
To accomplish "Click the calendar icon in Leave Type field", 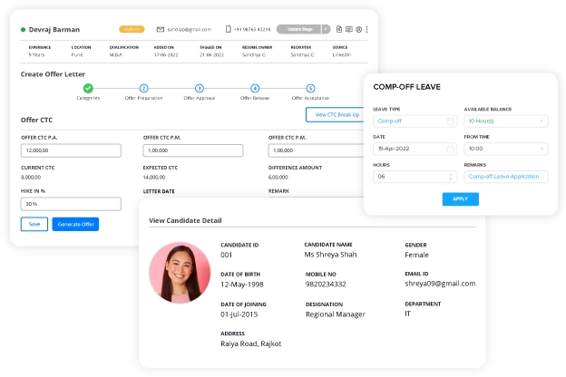I will (451, 121).
